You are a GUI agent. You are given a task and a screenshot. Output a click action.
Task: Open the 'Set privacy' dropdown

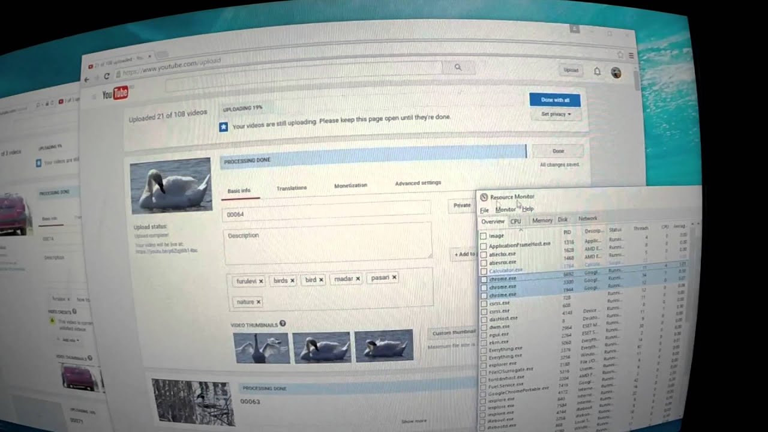pos(556,114)
